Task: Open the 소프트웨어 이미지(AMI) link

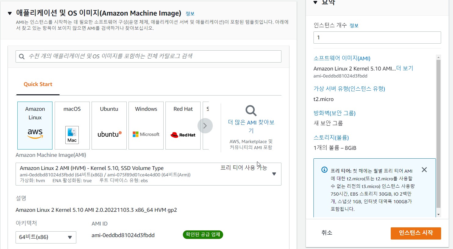Action: tap(342, 58)
